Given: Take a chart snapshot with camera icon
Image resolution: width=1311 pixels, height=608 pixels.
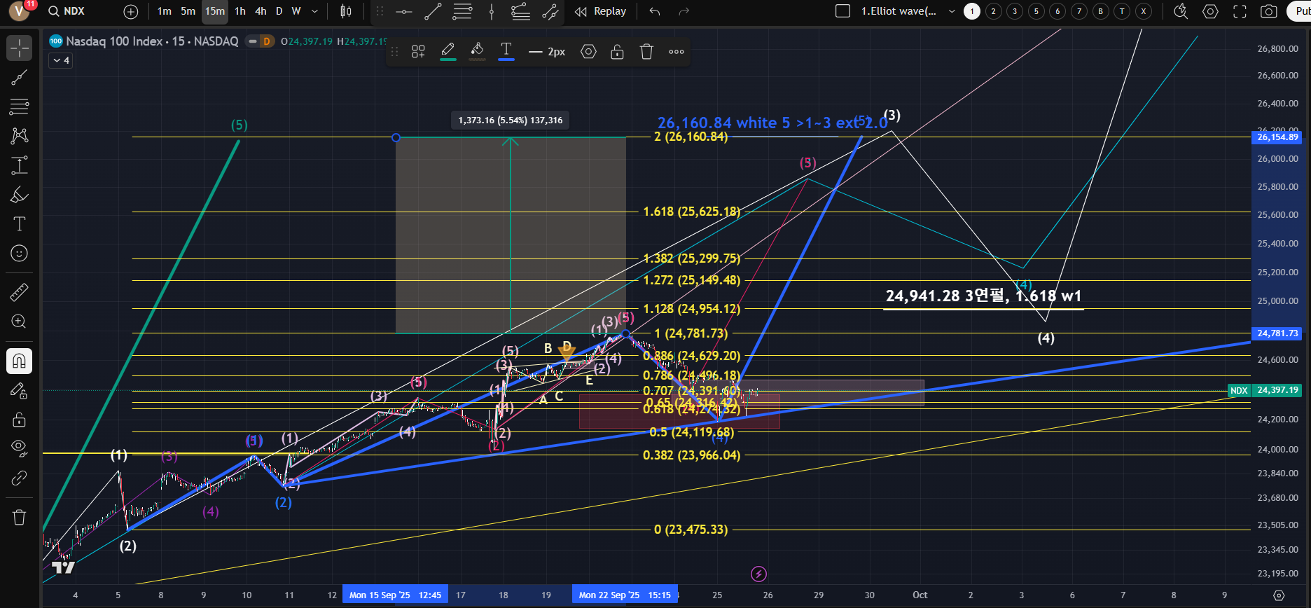Looking at the screenshot, I should point(1268,11).
